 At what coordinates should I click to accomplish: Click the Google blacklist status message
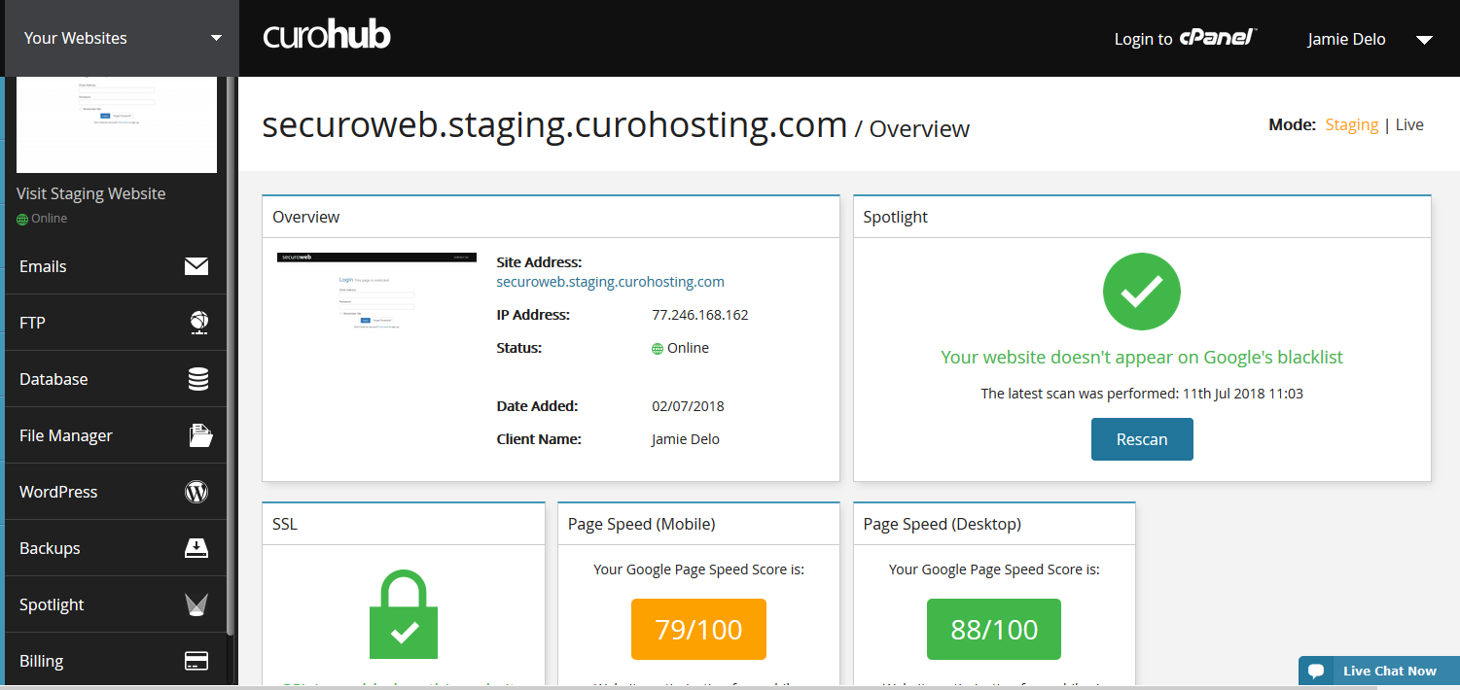[1142, 357]
